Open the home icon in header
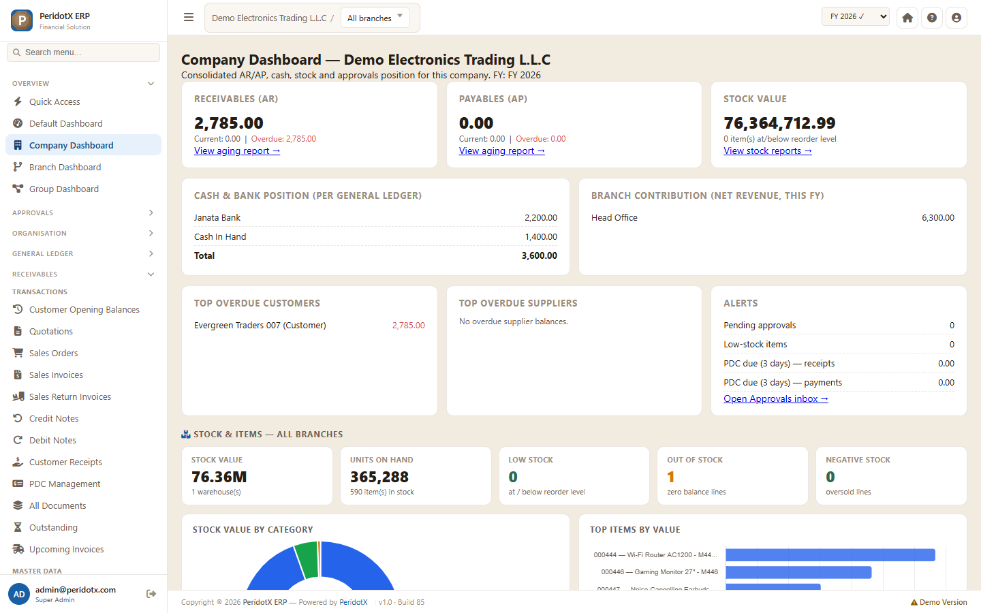The image size is (981, 613). pos(907,18)
